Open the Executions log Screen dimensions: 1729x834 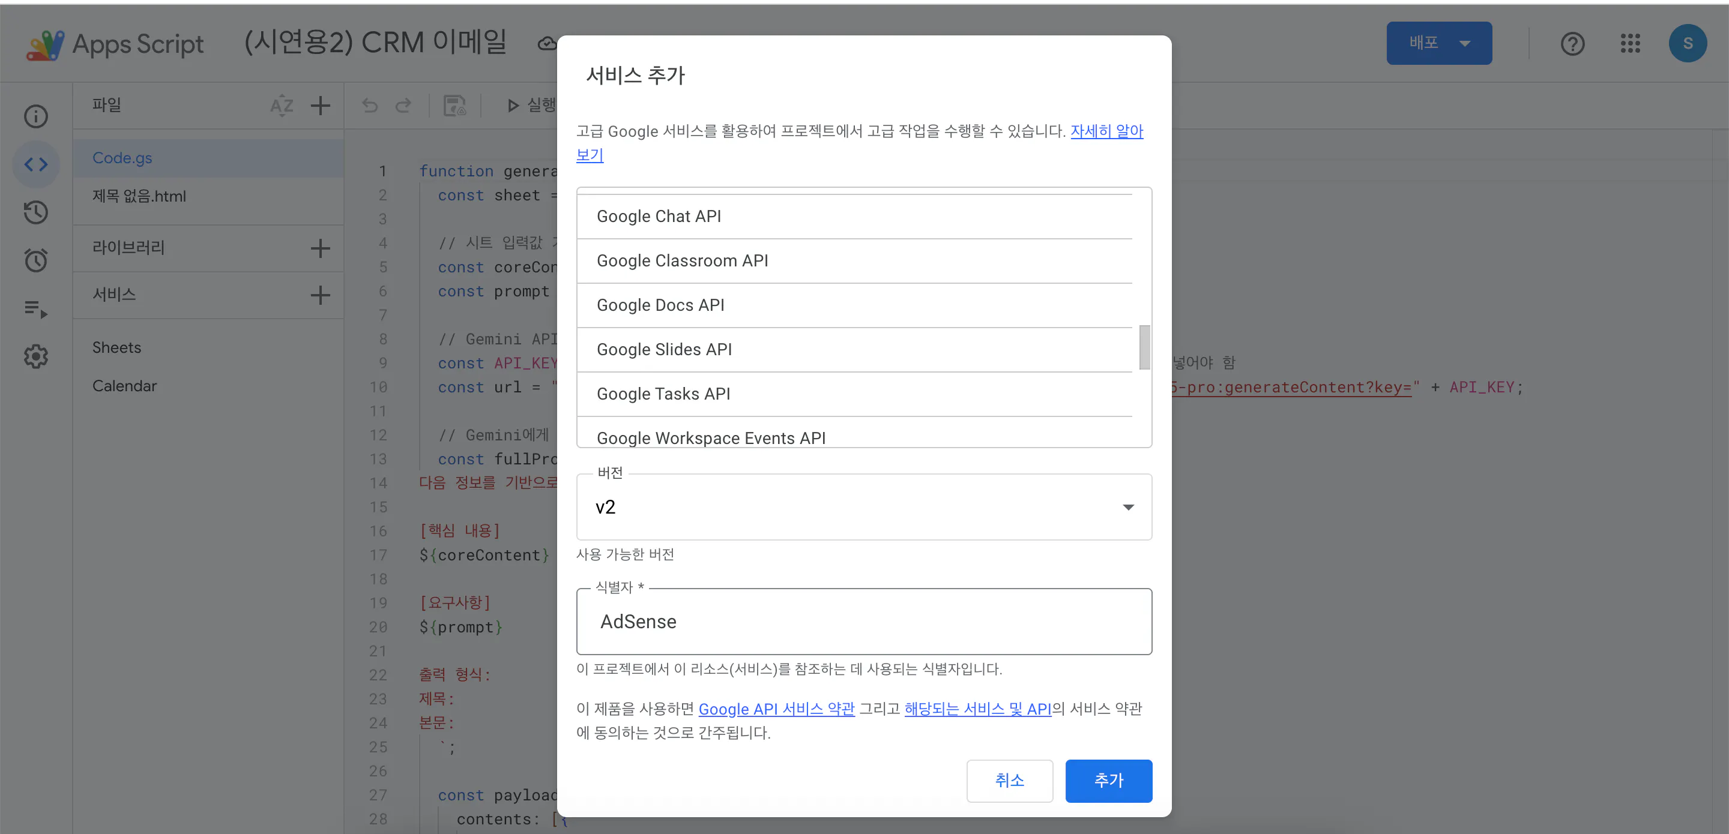pos(35,308)
